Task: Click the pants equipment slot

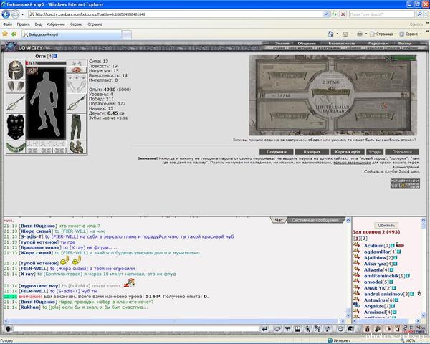Action: (x=76, y=127)
